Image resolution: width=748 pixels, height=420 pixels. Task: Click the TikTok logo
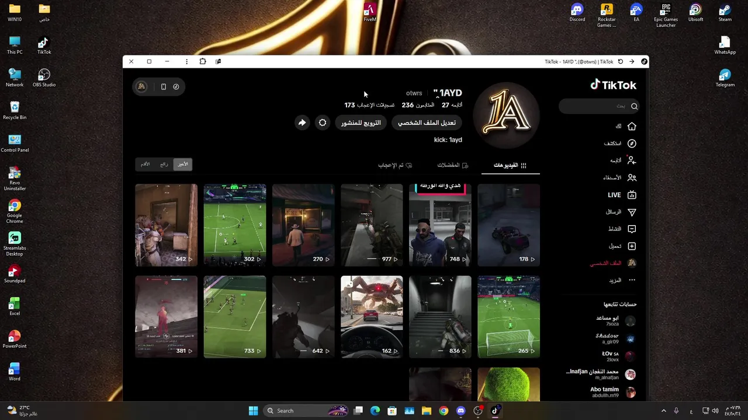613,85
